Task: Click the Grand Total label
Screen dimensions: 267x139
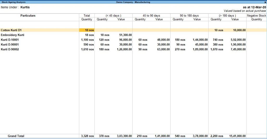Action: (x=16, y=136)
